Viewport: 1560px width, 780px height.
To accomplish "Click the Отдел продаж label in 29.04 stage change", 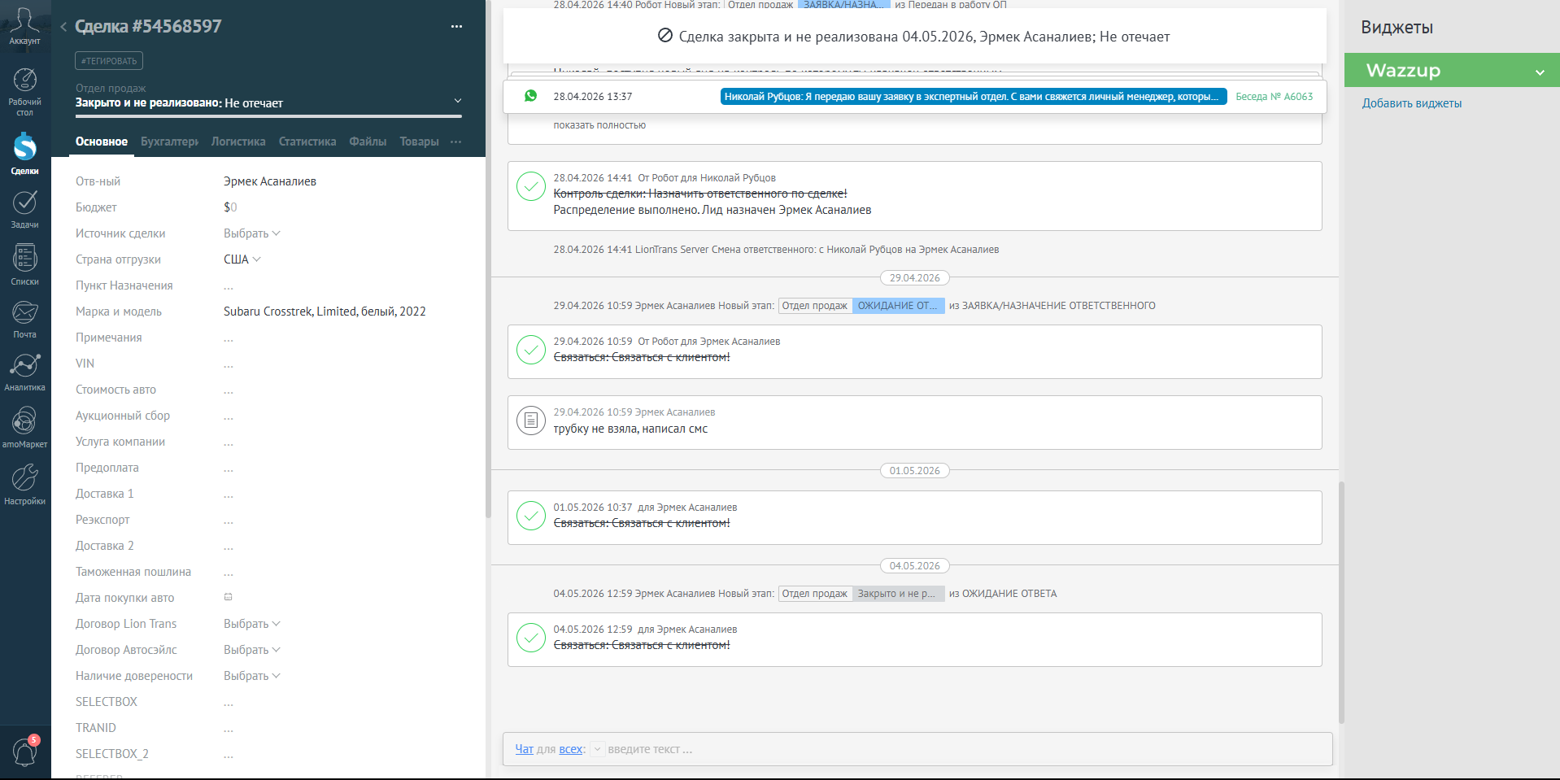I will click(x=815, y=306).
